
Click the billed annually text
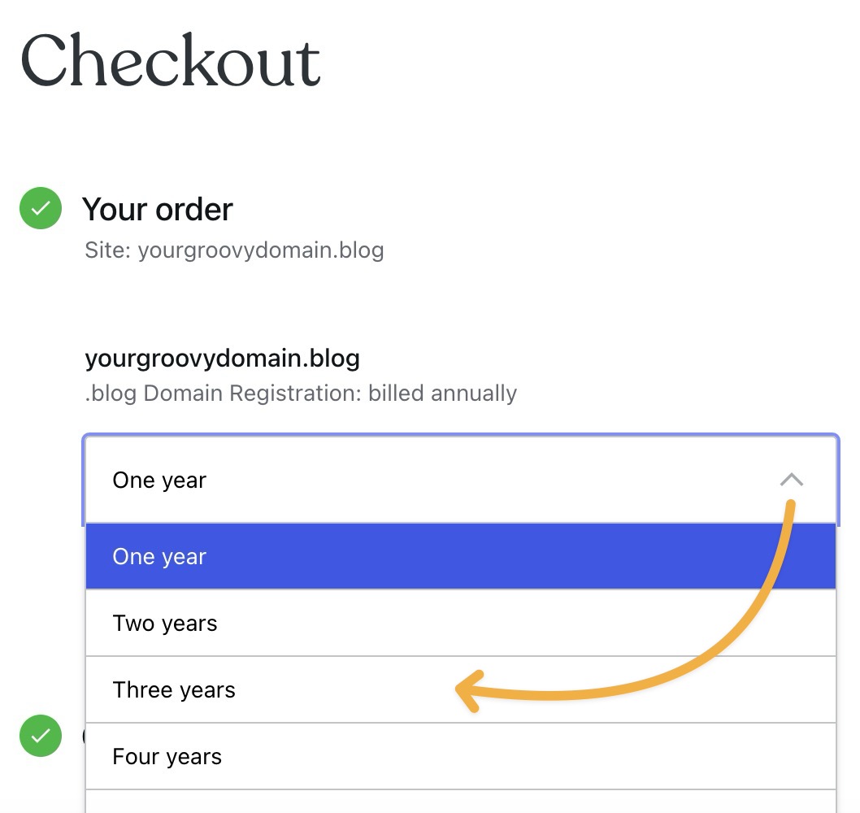point(442,393)
